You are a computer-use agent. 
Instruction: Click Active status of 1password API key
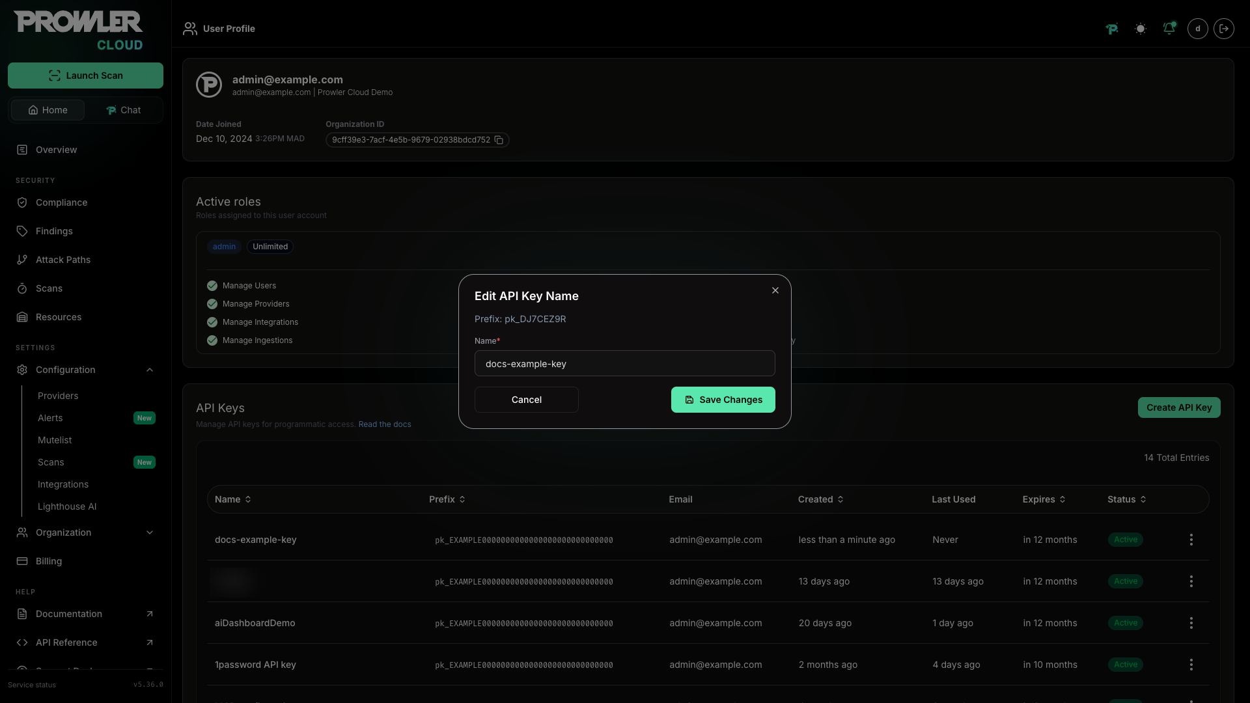tap(1126, 665)
